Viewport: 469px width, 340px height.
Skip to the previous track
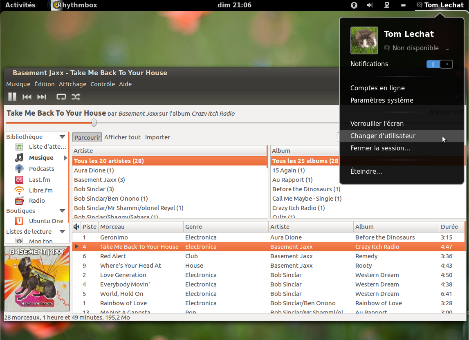click(27, 96)
